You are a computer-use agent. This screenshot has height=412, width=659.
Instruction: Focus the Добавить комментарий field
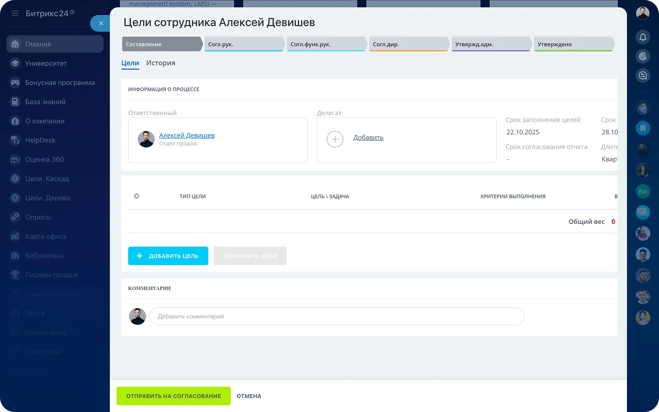point(336,316)
